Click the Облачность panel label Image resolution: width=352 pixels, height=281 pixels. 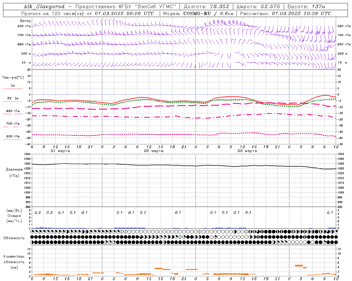pos(14,238)
